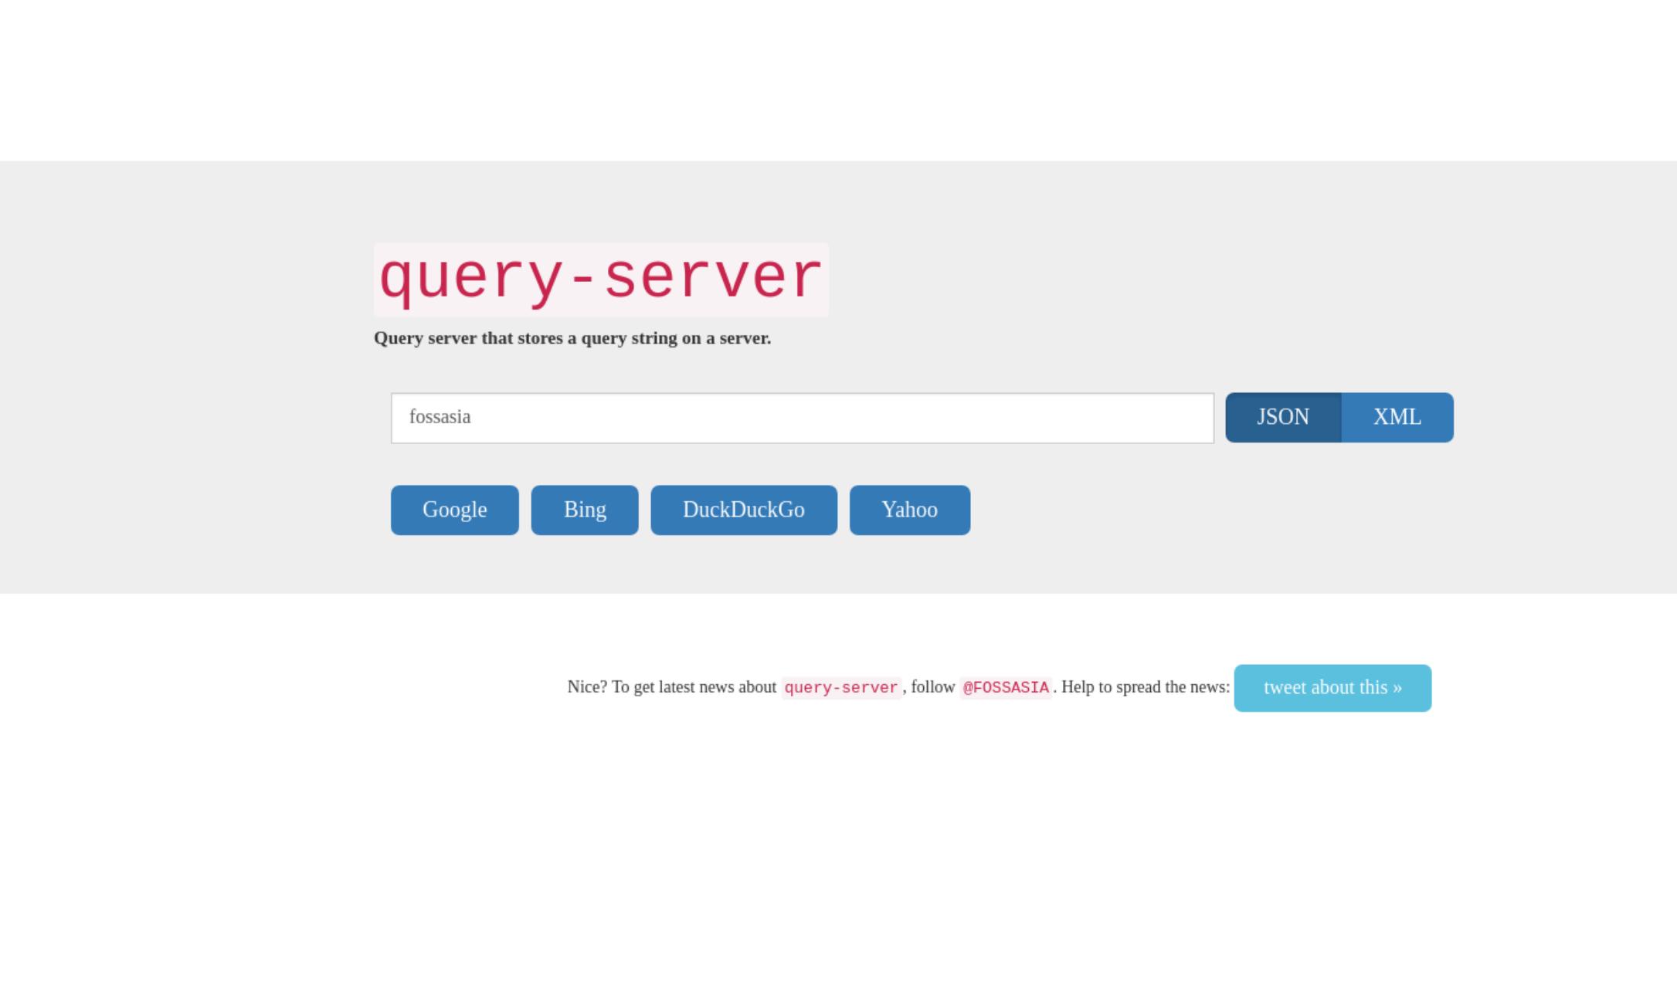This screenshot has height=990, width=1677.
Task: Click the XML format toggle button
Action: pyautogui.click(x=1397, y=416)
